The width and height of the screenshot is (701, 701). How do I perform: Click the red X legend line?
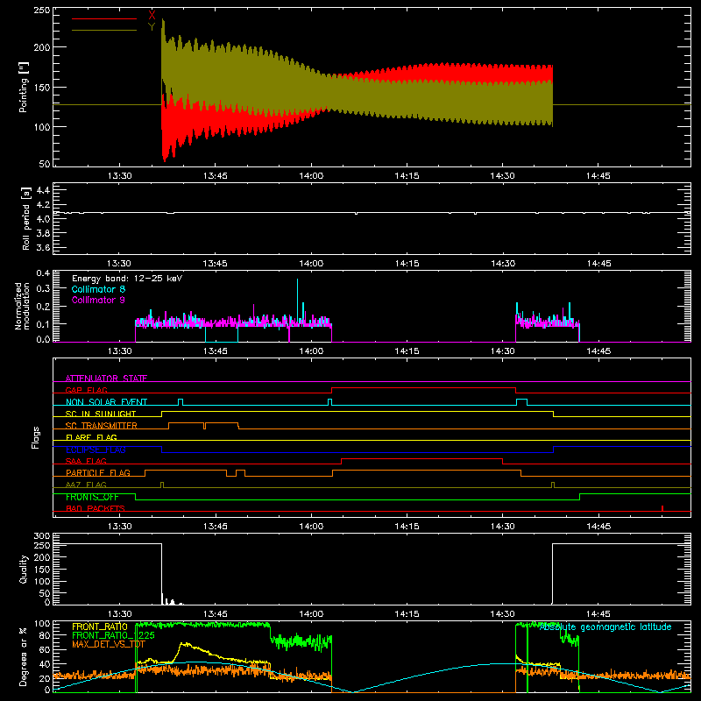tap(104, 18)
